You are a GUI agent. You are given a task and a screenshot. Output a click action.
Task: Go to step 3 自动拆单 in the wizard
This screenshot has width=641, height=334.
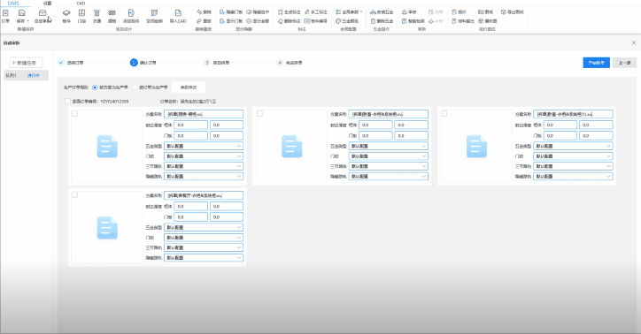click(217, 63)
